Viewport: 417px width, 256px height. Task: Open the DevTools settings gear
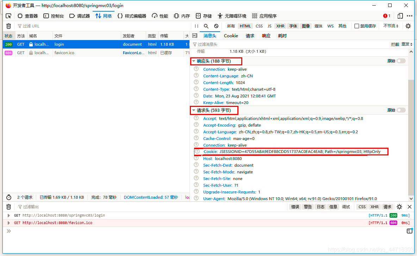pyautogui.click(x=408, y=26)
